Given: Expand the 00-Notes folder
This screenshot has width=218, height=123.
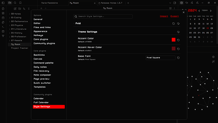Looking at the screenshot, I should coord(9,14).
